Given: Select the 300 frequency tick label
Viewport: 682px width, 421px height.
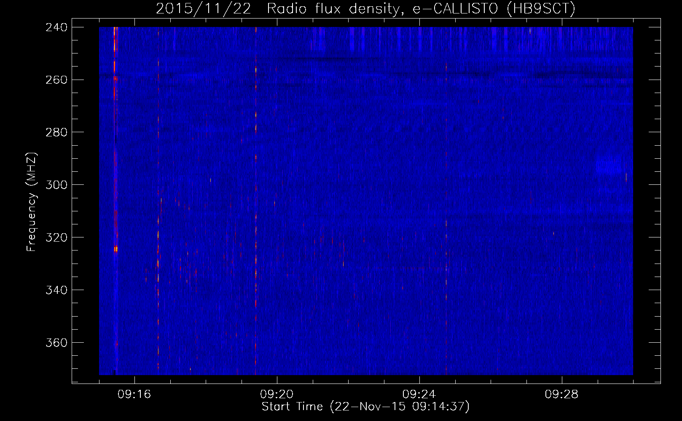Looking at the screenshot, I should (x=56, y=185).
